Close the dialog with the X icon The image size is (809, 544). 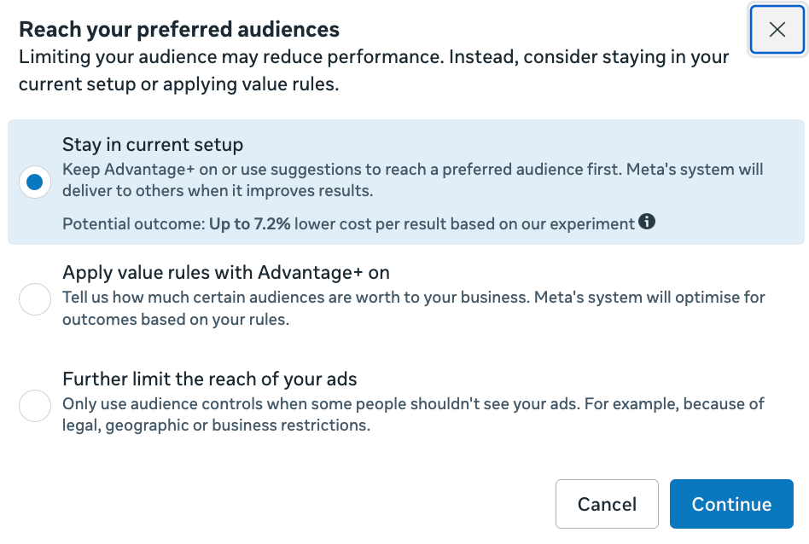(777, 30)
